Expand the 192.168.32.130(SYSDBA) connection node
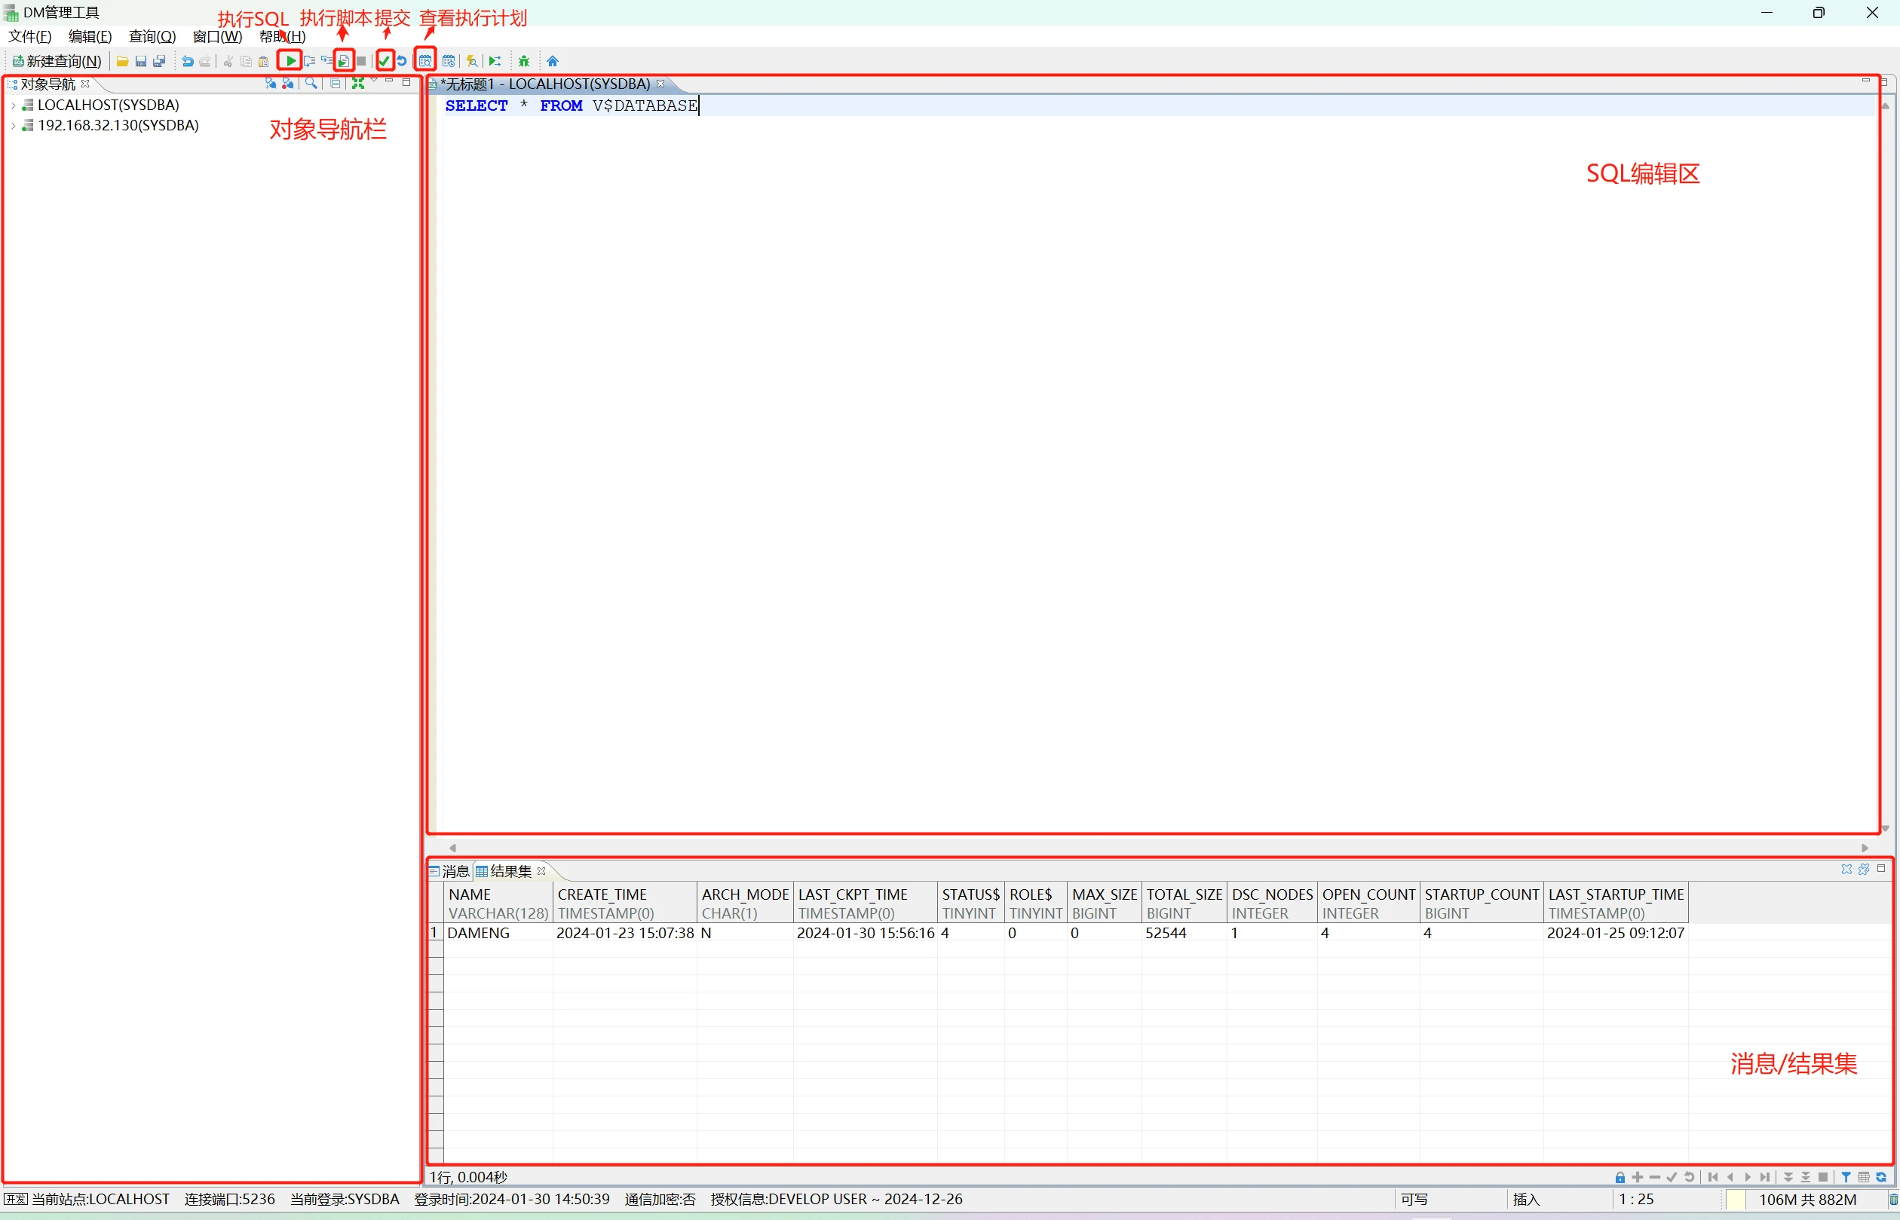 [x=14, y=126]
